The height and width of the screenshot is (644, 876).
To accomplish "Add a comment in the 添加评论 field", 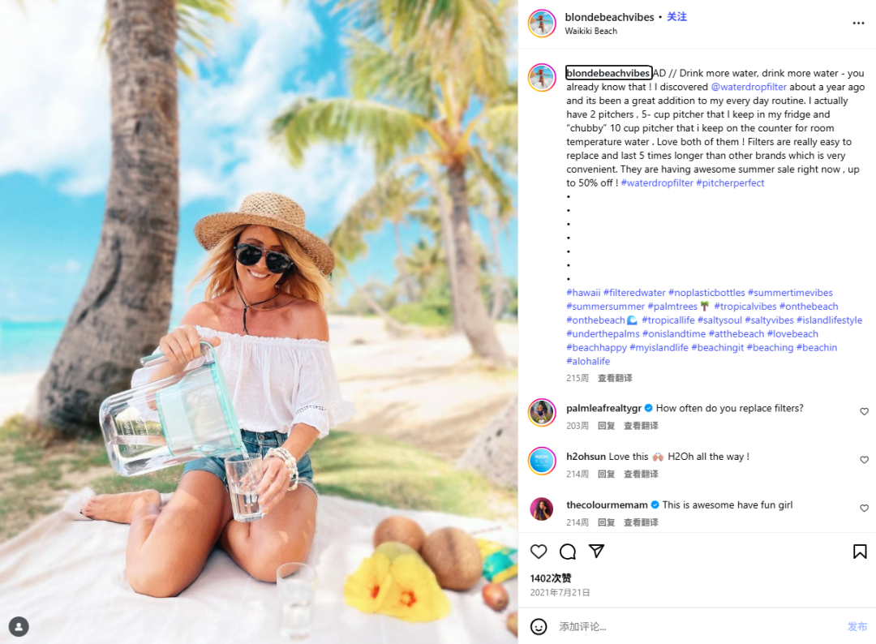I will tap(698, 627).
